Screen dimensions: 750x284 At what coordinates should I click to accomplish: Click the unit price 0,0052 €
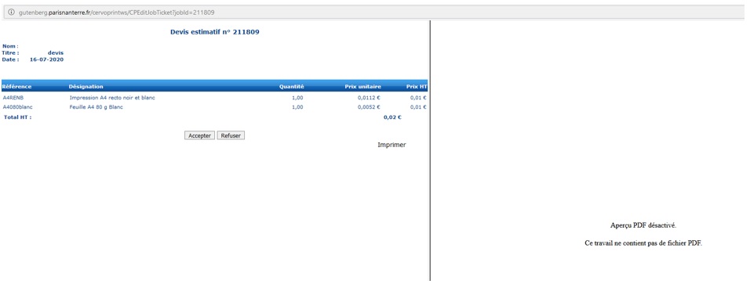pos(369,107)
